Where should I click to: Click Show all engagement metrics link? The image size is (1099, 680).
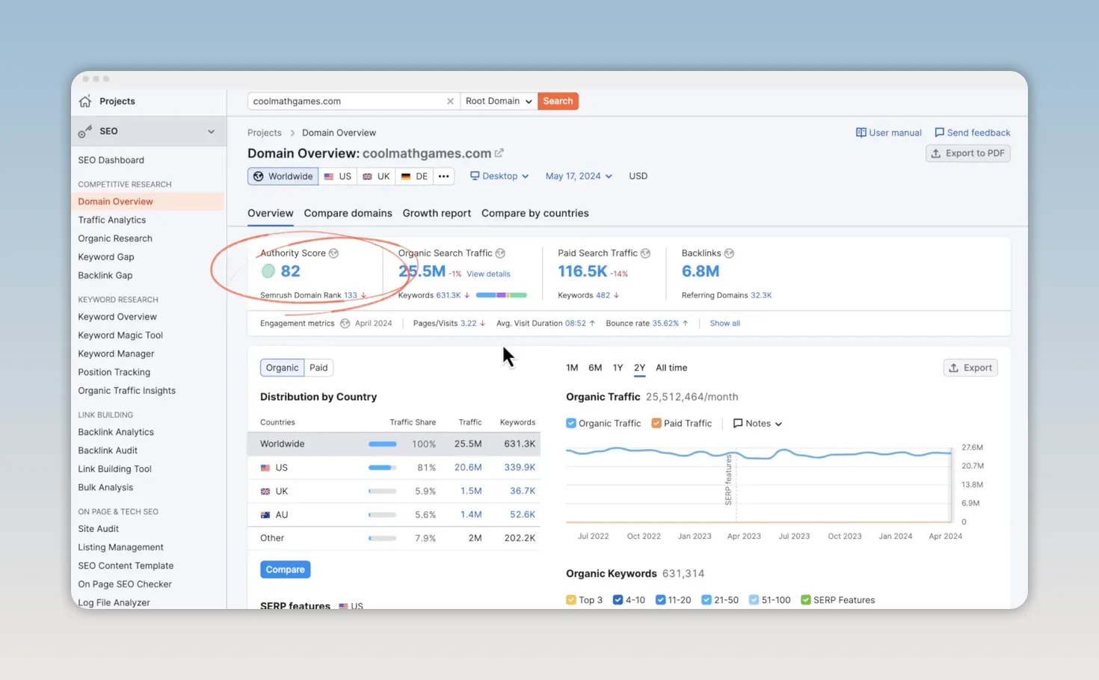click(724, 324)
